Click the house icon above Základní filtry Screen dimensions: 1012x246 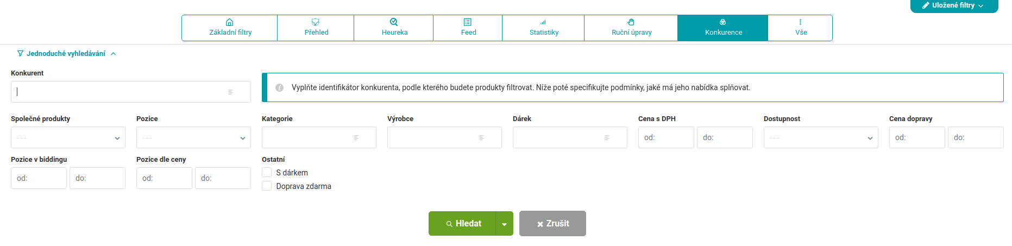230,22
